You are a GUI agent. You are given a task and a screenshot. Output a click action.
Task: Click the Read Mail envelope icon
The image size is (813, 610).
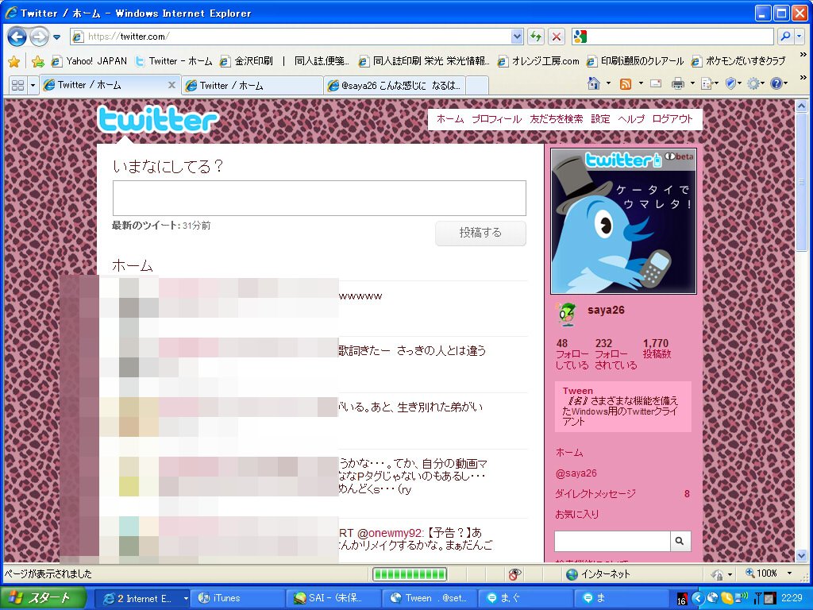click(655, 83)
